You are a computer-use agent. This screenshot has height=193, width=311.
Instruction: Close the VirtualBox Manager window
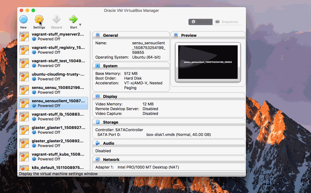[x=21, y=10]
